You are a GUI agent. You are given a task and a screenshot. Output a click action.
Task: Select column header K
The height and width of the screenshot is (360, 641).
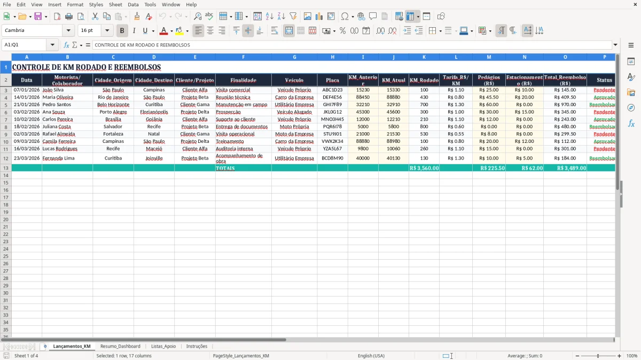pos(424,57)
